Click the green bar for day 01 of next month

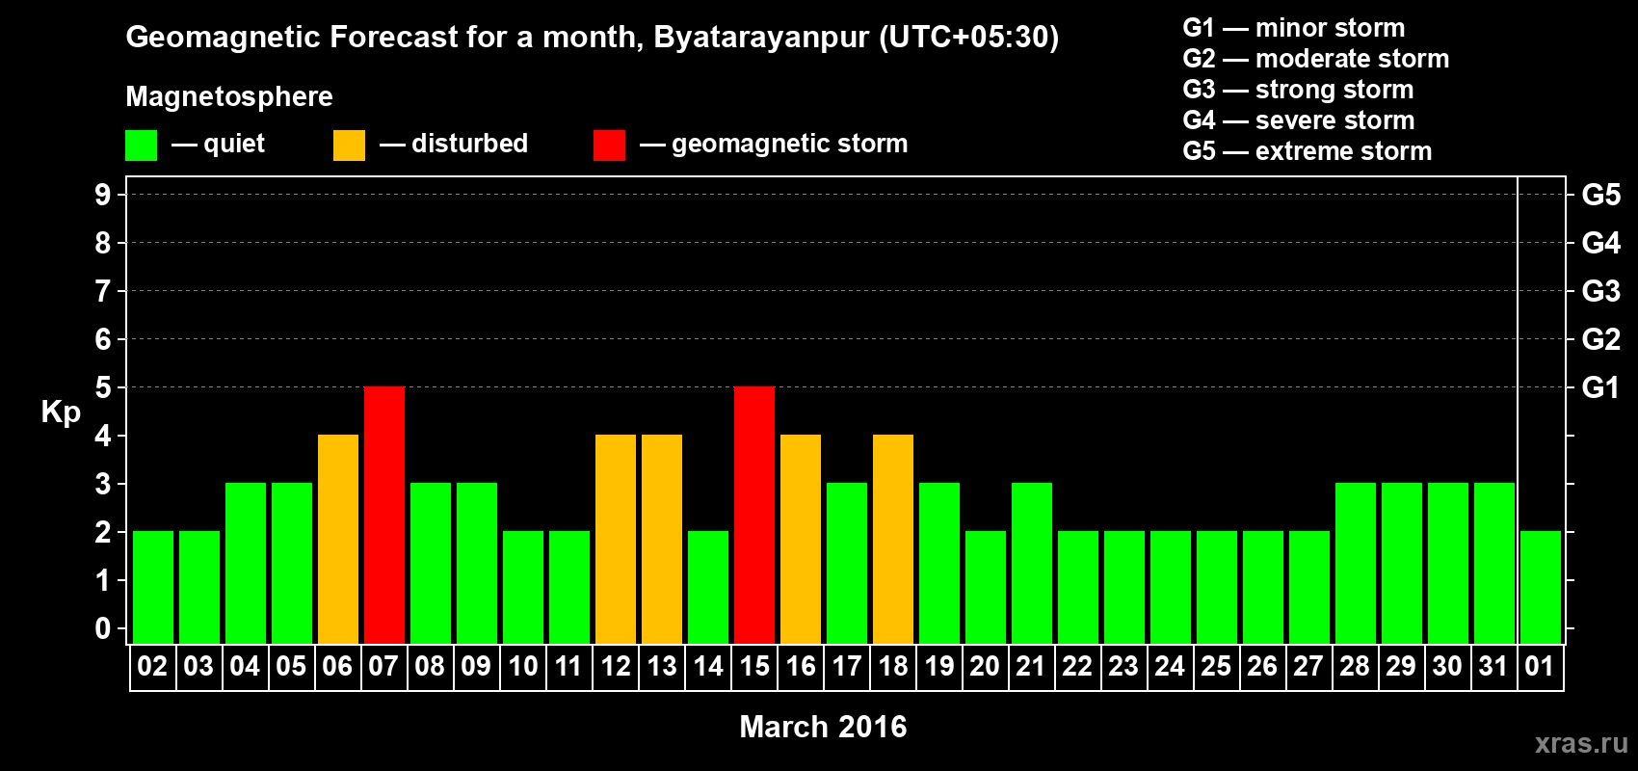tap(1541, 588)
